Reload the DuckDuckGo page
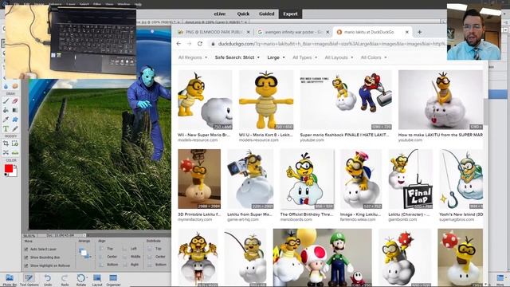The height and width of the screenshot is (287, 510). 200,44
